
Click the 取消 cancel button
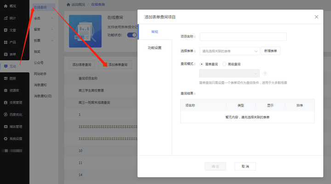(245, 166)
